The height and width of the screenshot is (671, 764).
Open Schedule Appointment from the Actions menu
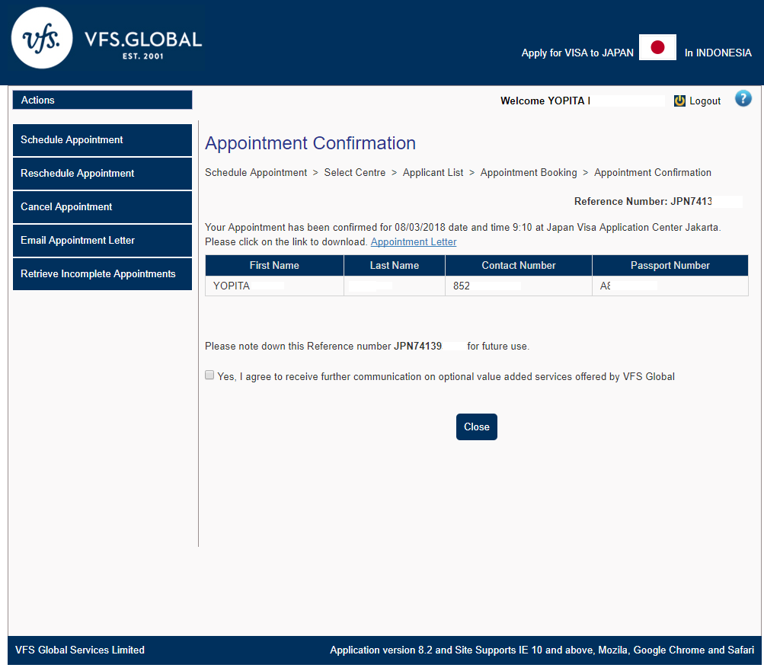[x=102, y=140]
